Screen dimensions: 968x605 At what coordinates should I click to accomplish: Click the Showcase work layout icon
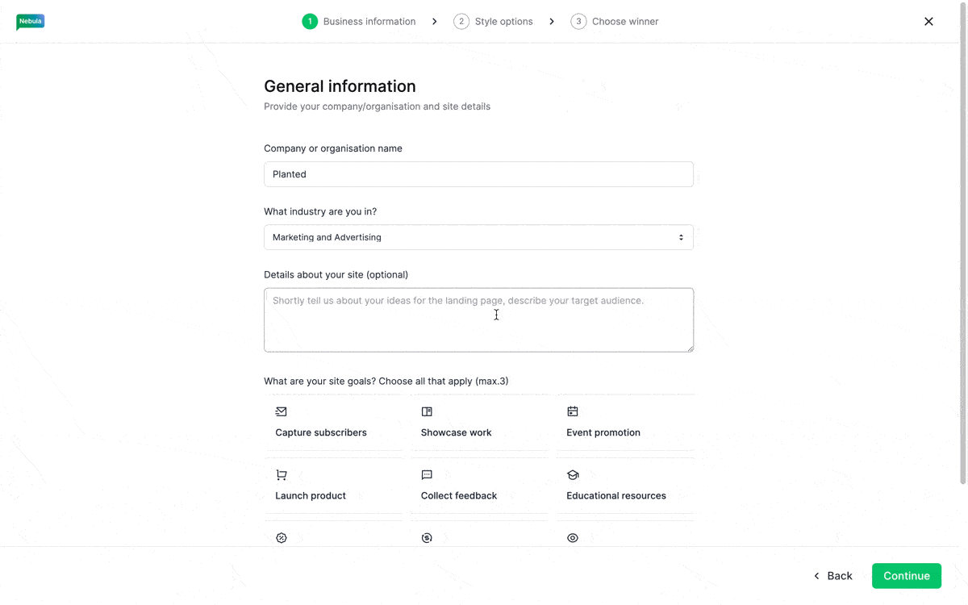pos(427,411)
